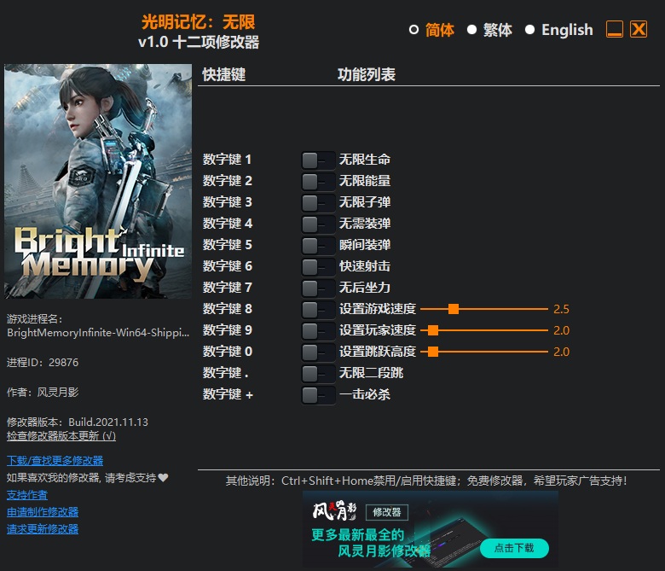Click the 修改器 tag in banner

(387, 512)
